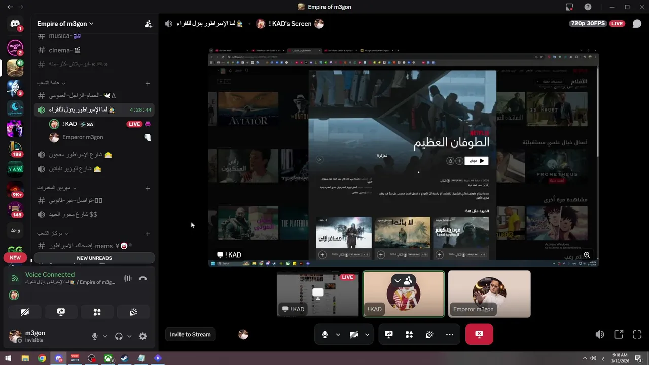Stop watching stream red button
The height and width of the screenshot is (365, 649).
coord(479,334)
